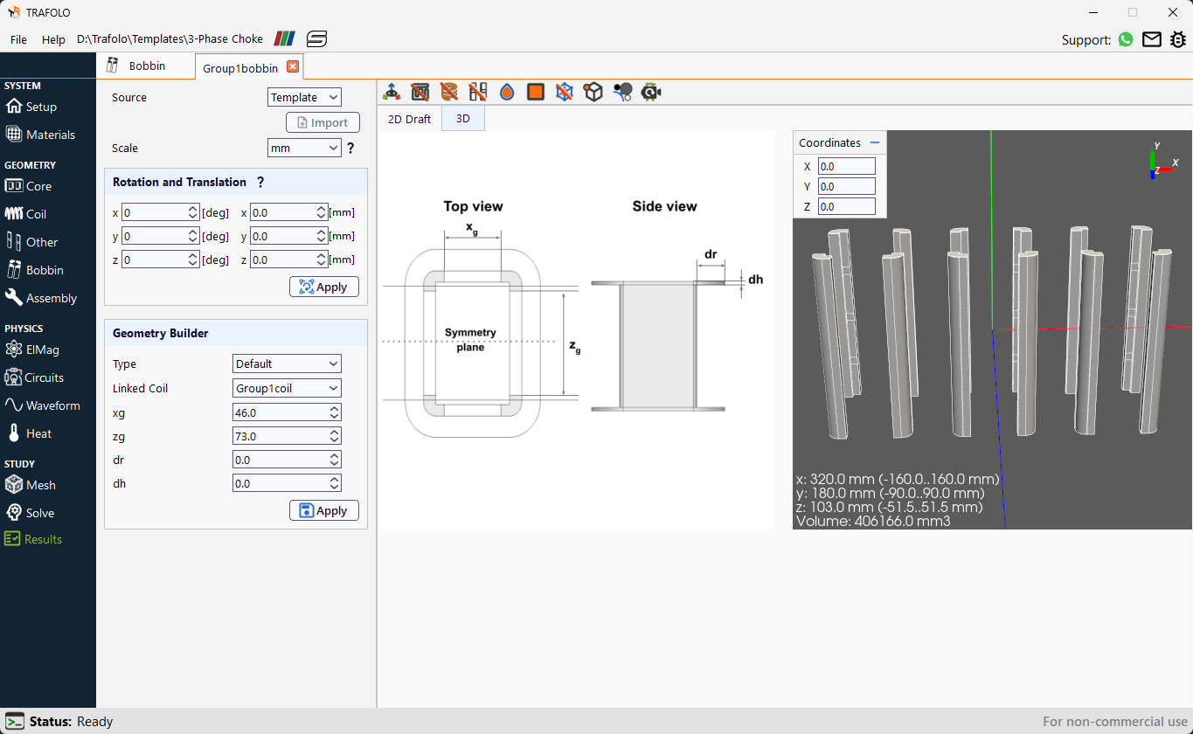This screenshot has width=1193, height=734.
Task: Click Apply in Geometry Builder
Action: coord(324,510)
